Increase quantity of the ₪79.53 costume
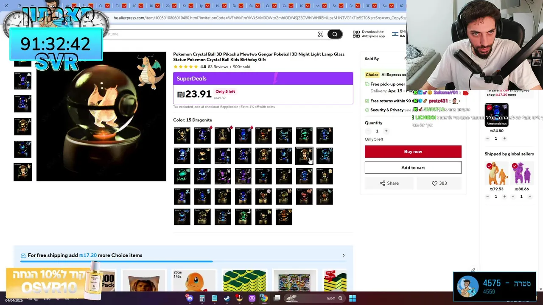This screenshot has height=305, width=543. click(504, 197)
